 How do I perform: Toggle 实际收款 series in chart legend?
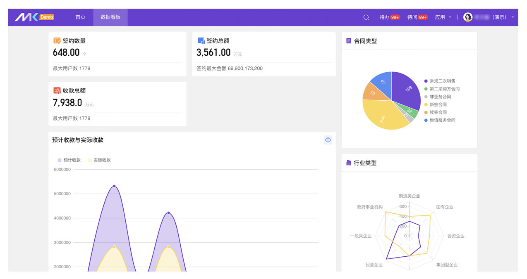tap(99, 160)
